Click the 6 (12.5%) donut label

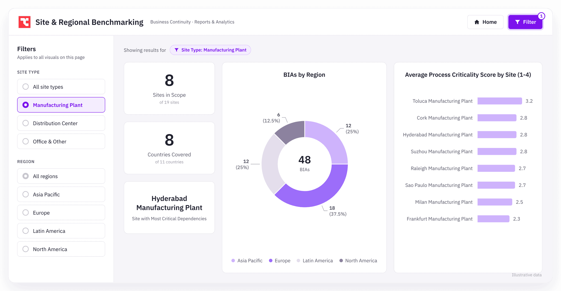tap(271, 118)
